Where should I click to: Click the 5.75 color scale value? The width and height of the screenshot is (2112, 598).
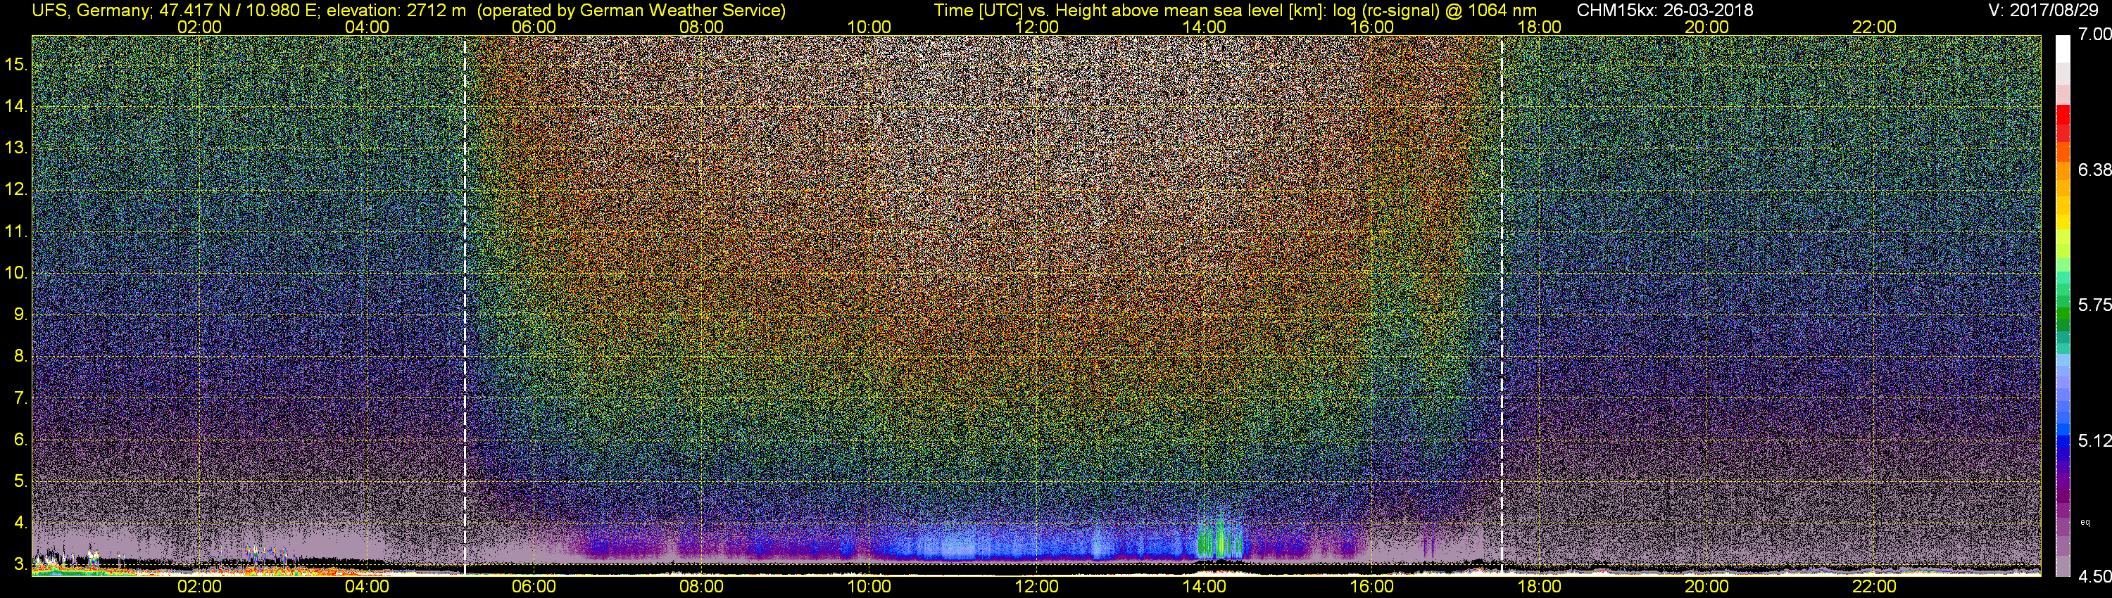pos(2094,305)
